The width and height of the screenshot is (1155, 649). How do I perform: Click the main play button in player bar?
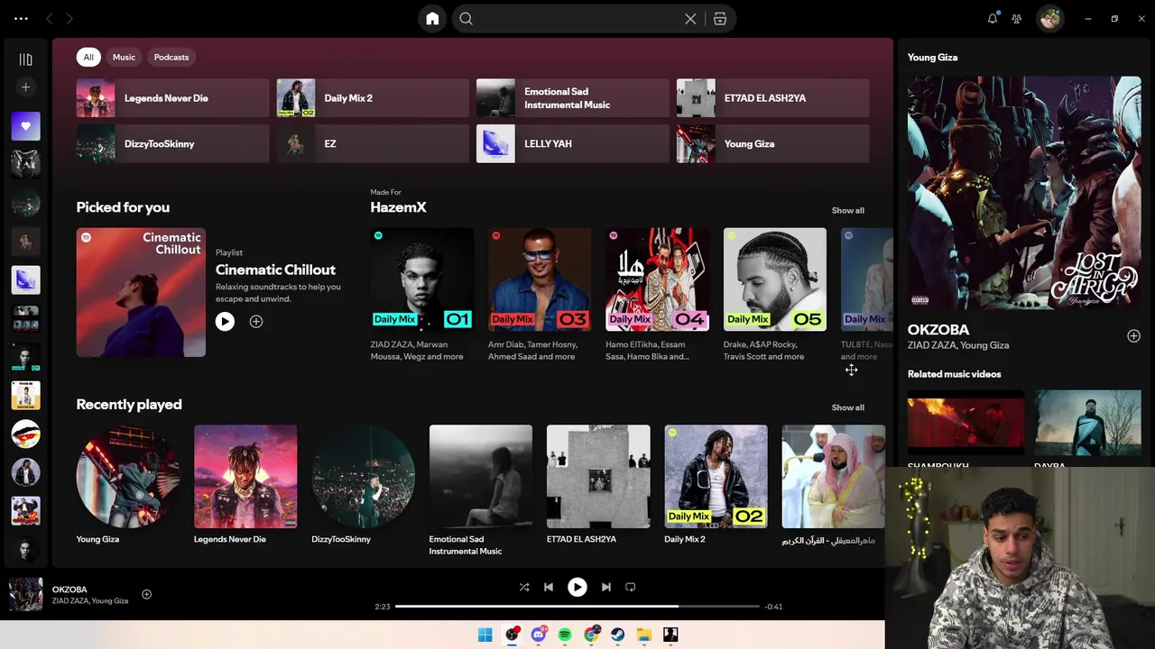pos(577,587)
